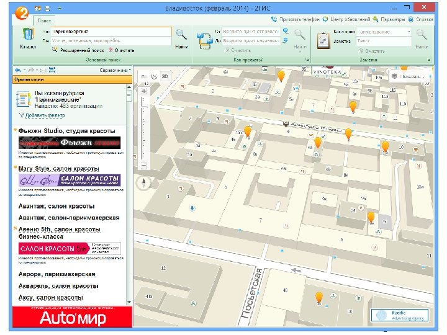Switch to the Поиск ribbon tab
Screen dimensions: 447x335
pos(44,20)
